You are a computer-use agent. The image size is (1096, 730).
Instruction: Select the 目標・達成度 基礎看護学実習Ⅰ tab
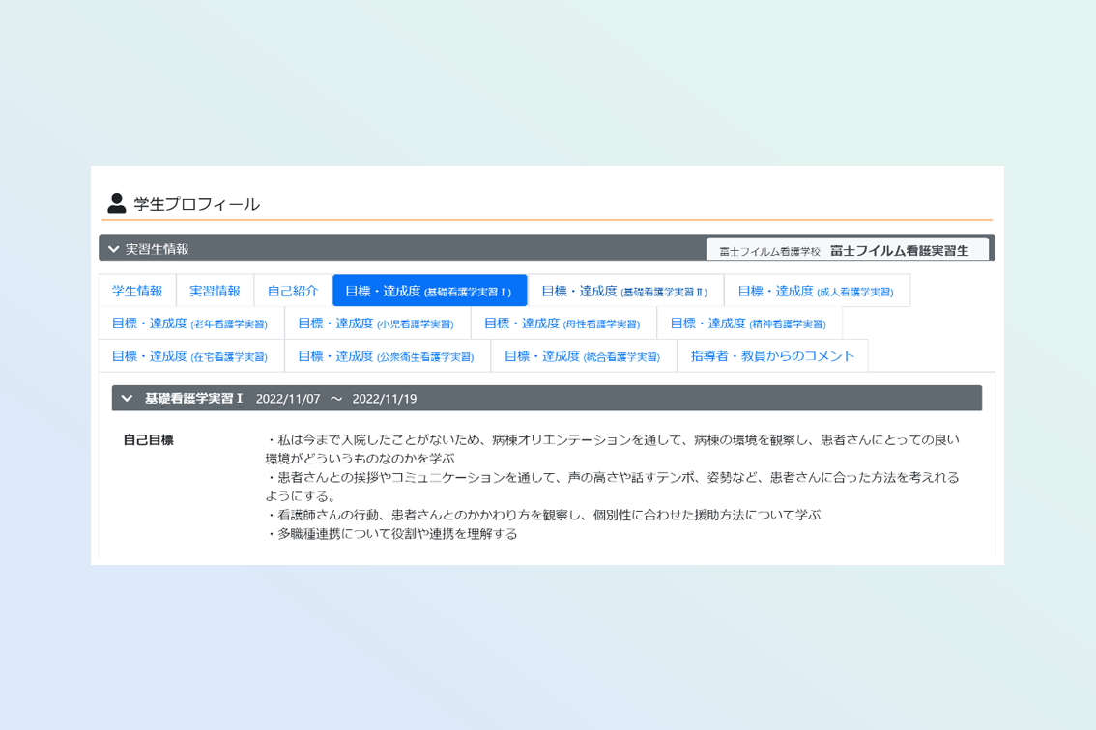(x=429, y=291)
